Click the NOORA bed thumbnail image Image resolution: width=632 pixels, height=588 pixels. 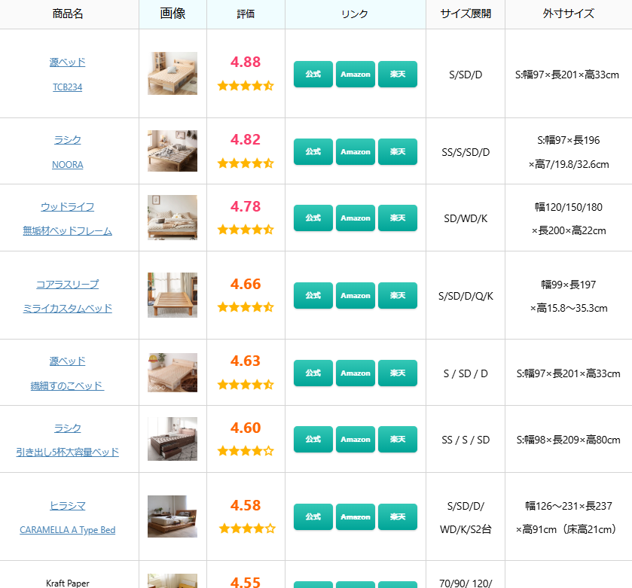(173, 151)
